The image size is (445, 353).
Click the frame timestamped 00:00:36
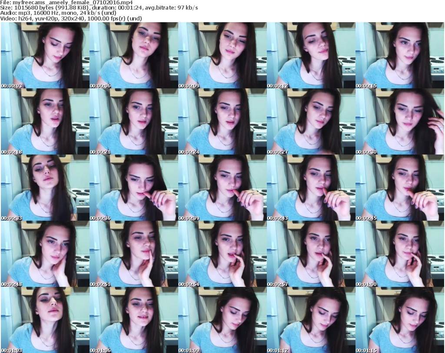[134, 188]
